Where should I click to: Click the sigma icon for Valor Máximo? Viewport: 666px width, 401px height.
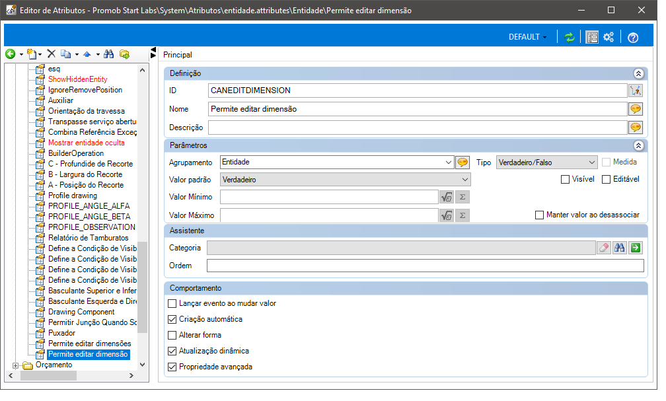pos(462,215)
